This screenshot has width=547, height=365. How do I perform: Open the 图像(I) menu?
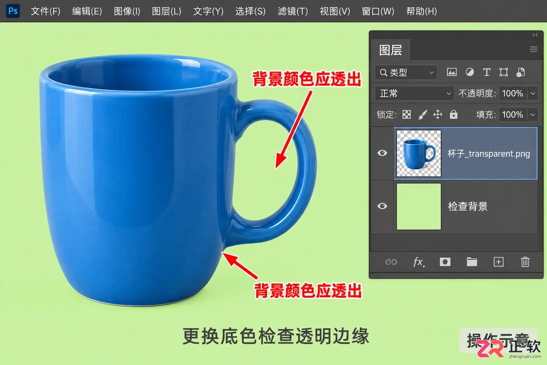pos(127,11)
